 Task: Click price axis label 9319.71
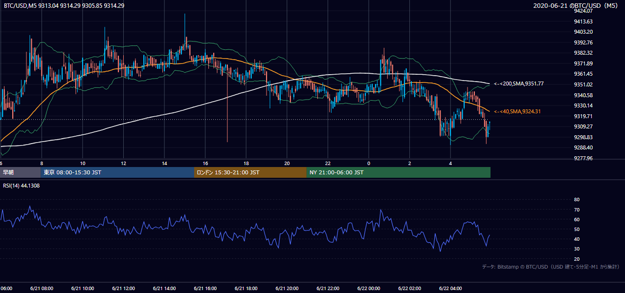(x=583, y=116)
